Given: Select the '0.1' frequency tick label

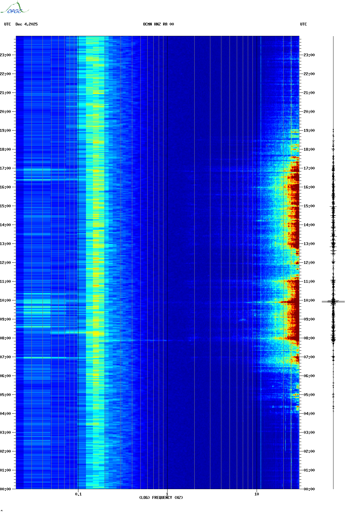Looking at the screenshot, I should tap(78, 494).
